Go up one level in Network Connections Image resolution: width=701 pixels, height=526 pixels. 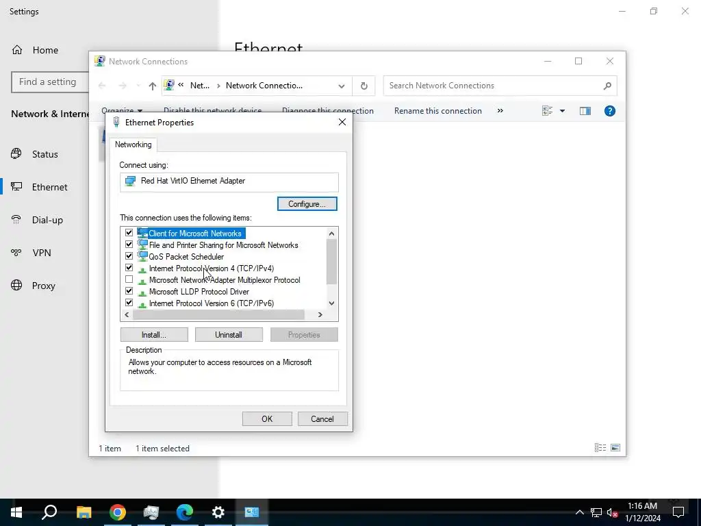[153, 86]
